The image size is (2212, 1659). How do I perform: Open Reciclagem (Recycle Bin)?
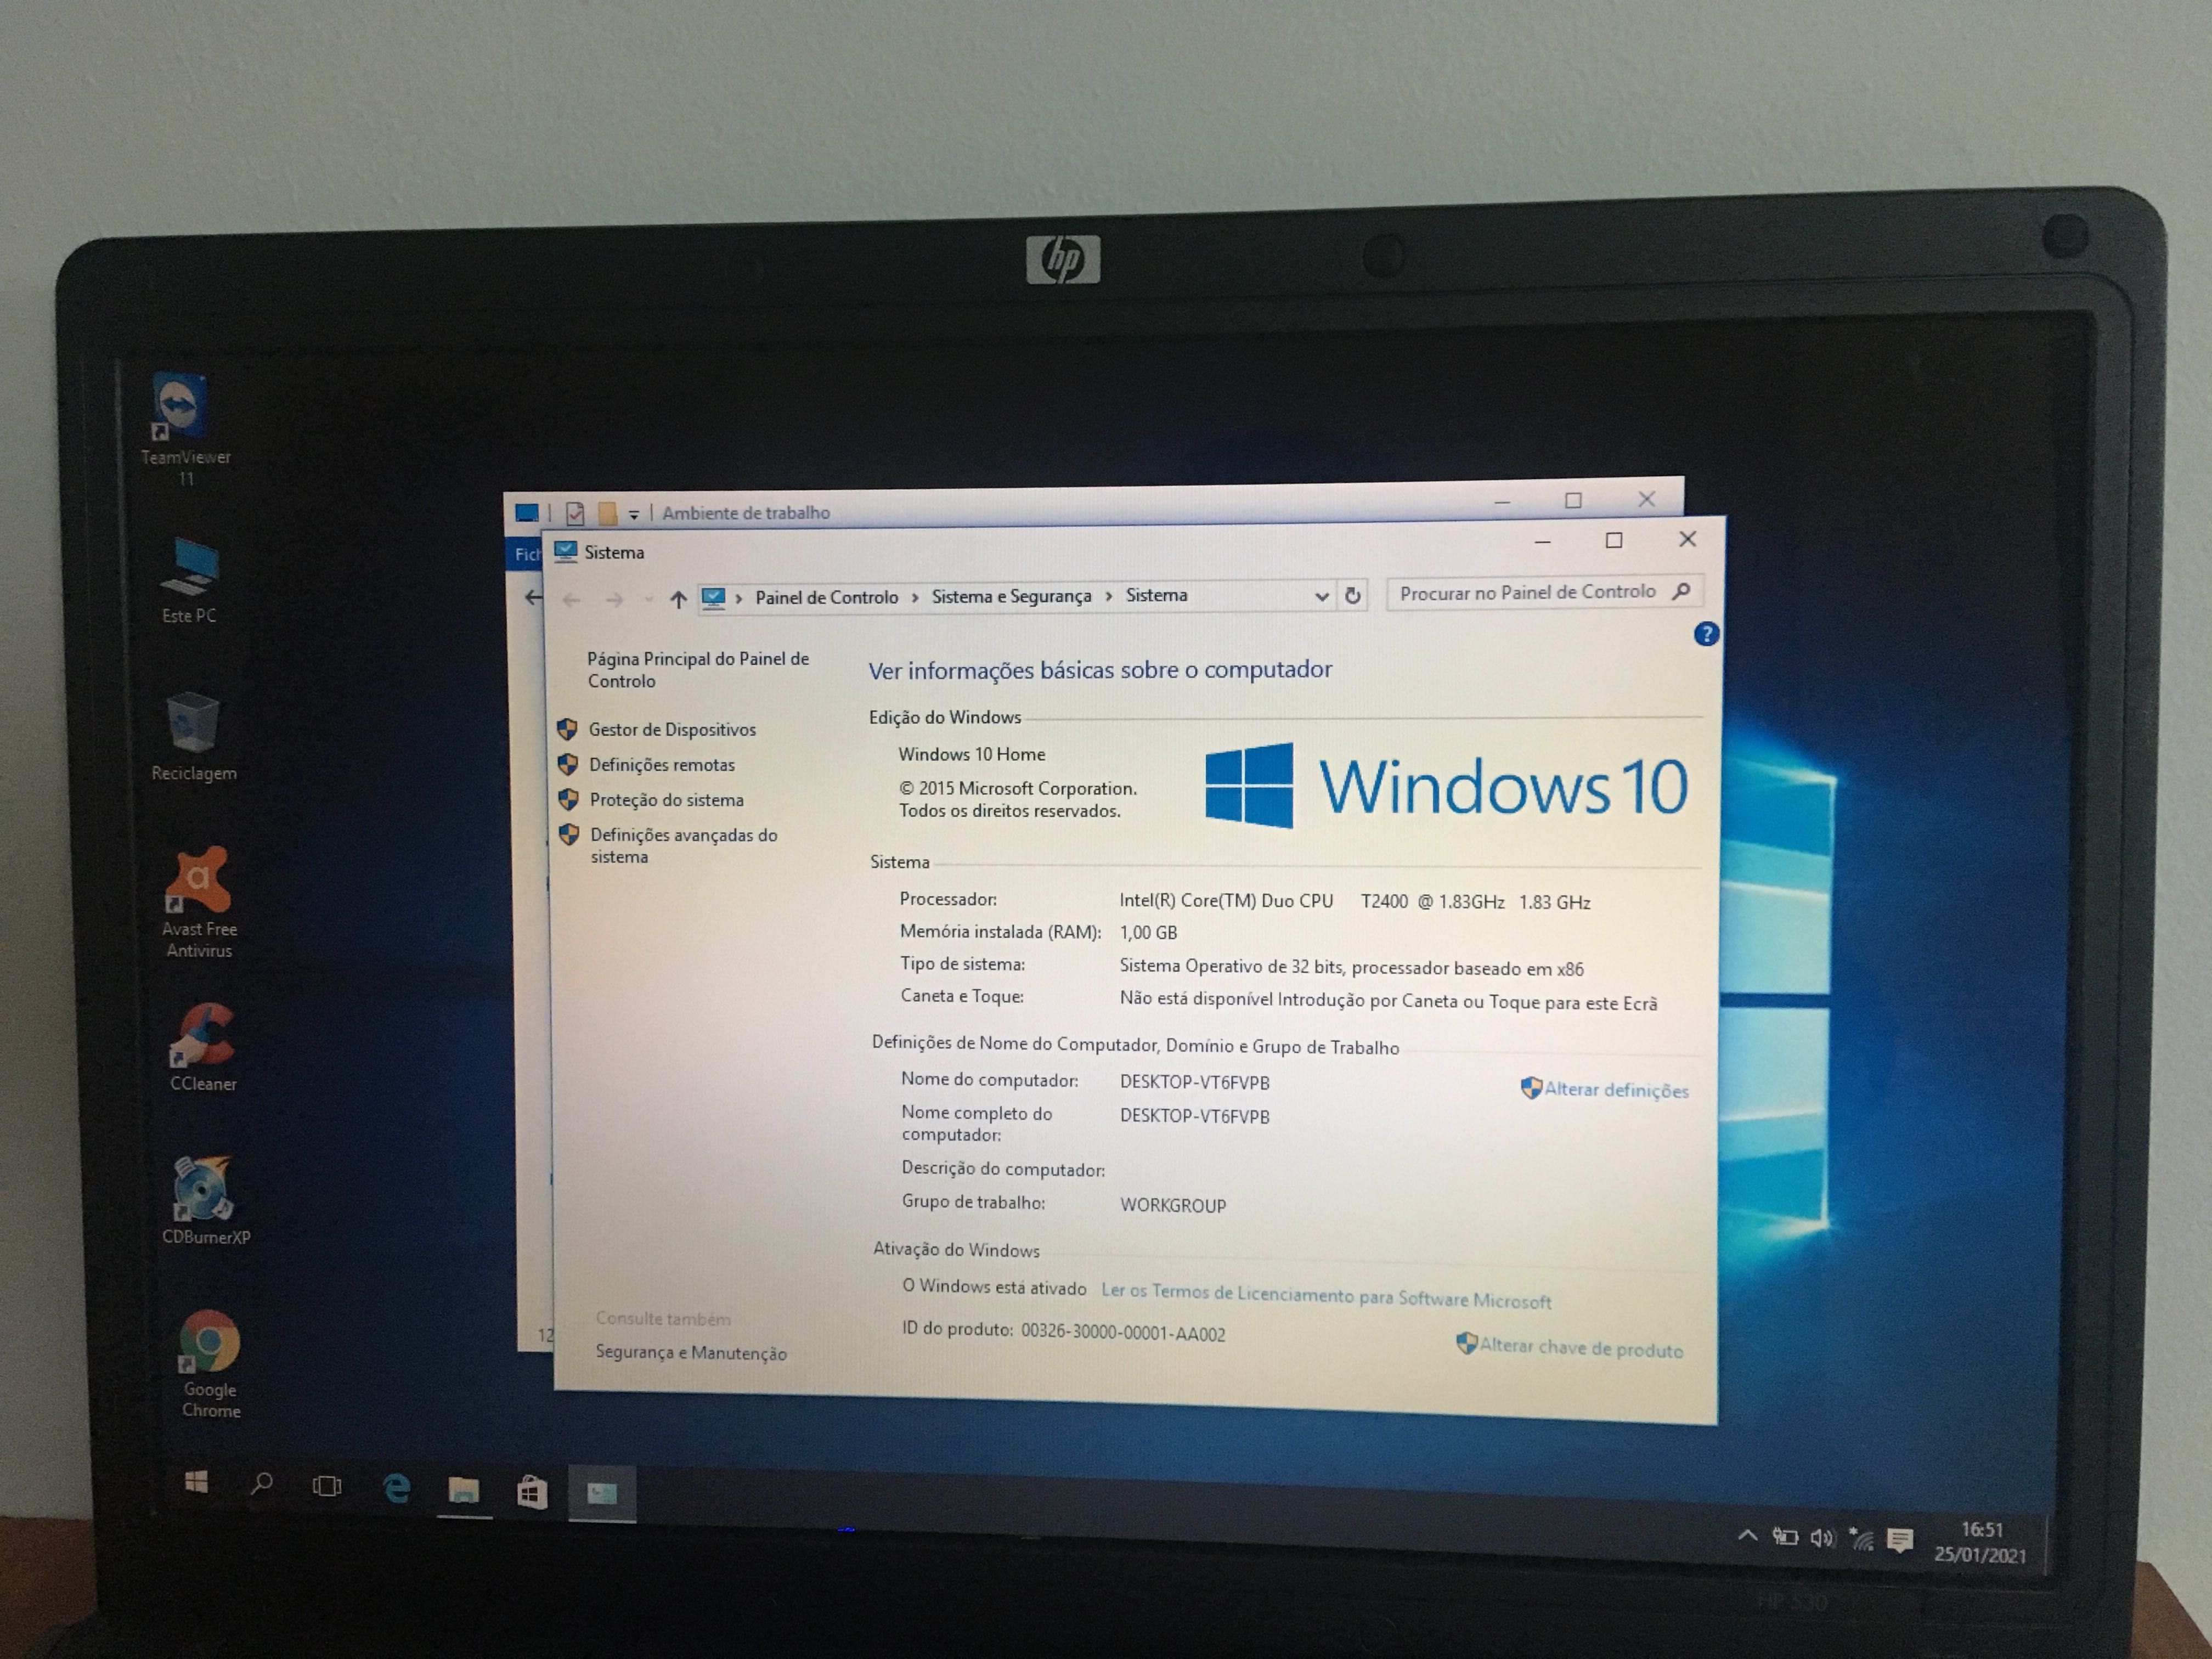tap(188, 723)
